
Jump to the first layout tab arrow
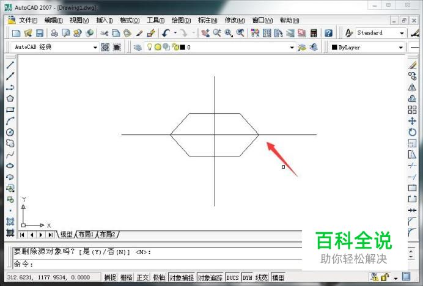[x=23, y=235]
